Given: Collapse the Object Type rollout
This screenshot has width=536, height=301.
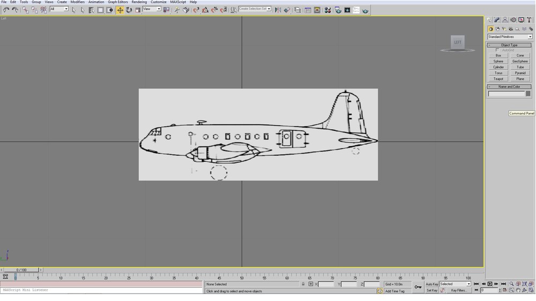Looking at the screenshot, I should (509, 45).
